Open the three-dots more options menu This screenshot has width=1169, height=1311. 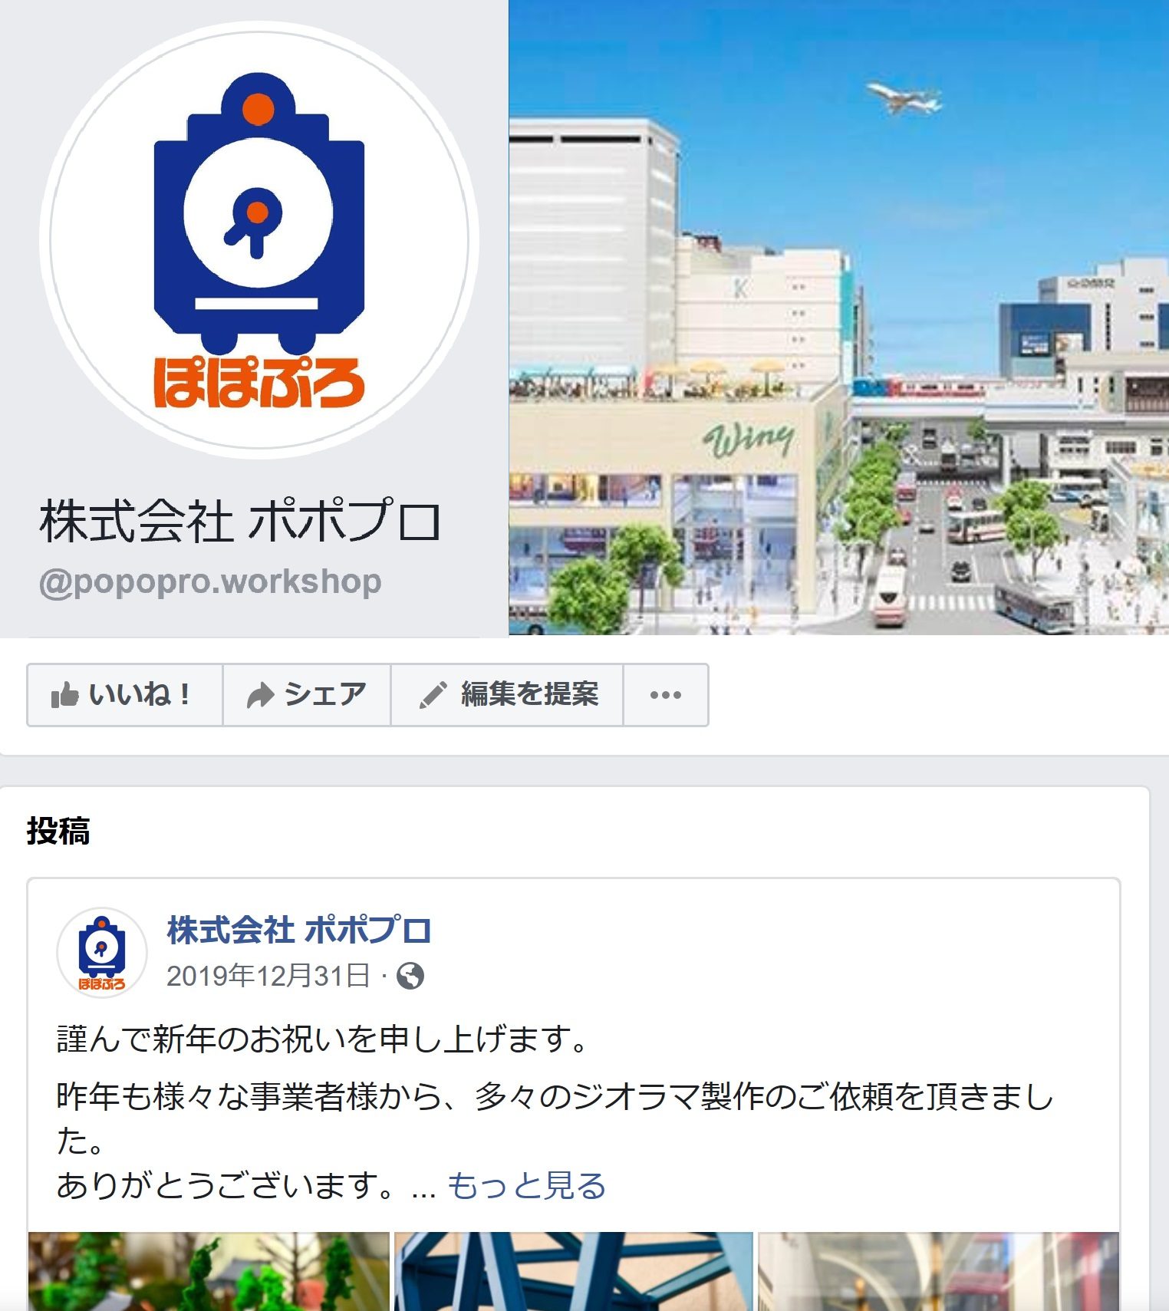(x=666, y=695)
